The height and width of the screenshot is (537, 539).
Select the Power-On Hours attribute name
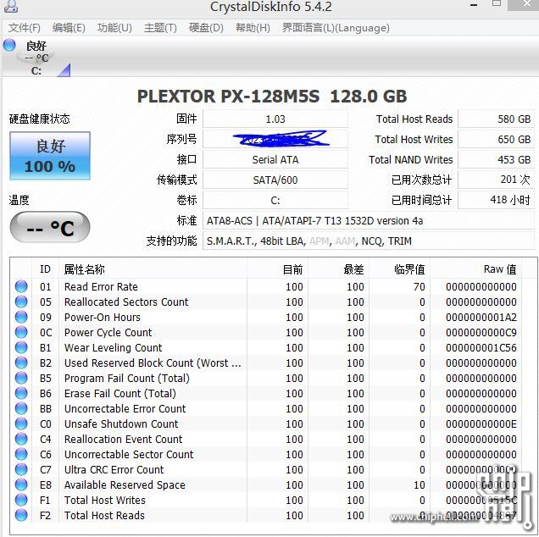tap(102, 317)
